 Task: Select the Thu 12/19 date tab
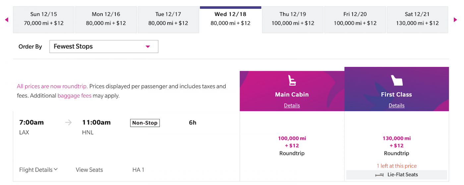click(293, 19)
